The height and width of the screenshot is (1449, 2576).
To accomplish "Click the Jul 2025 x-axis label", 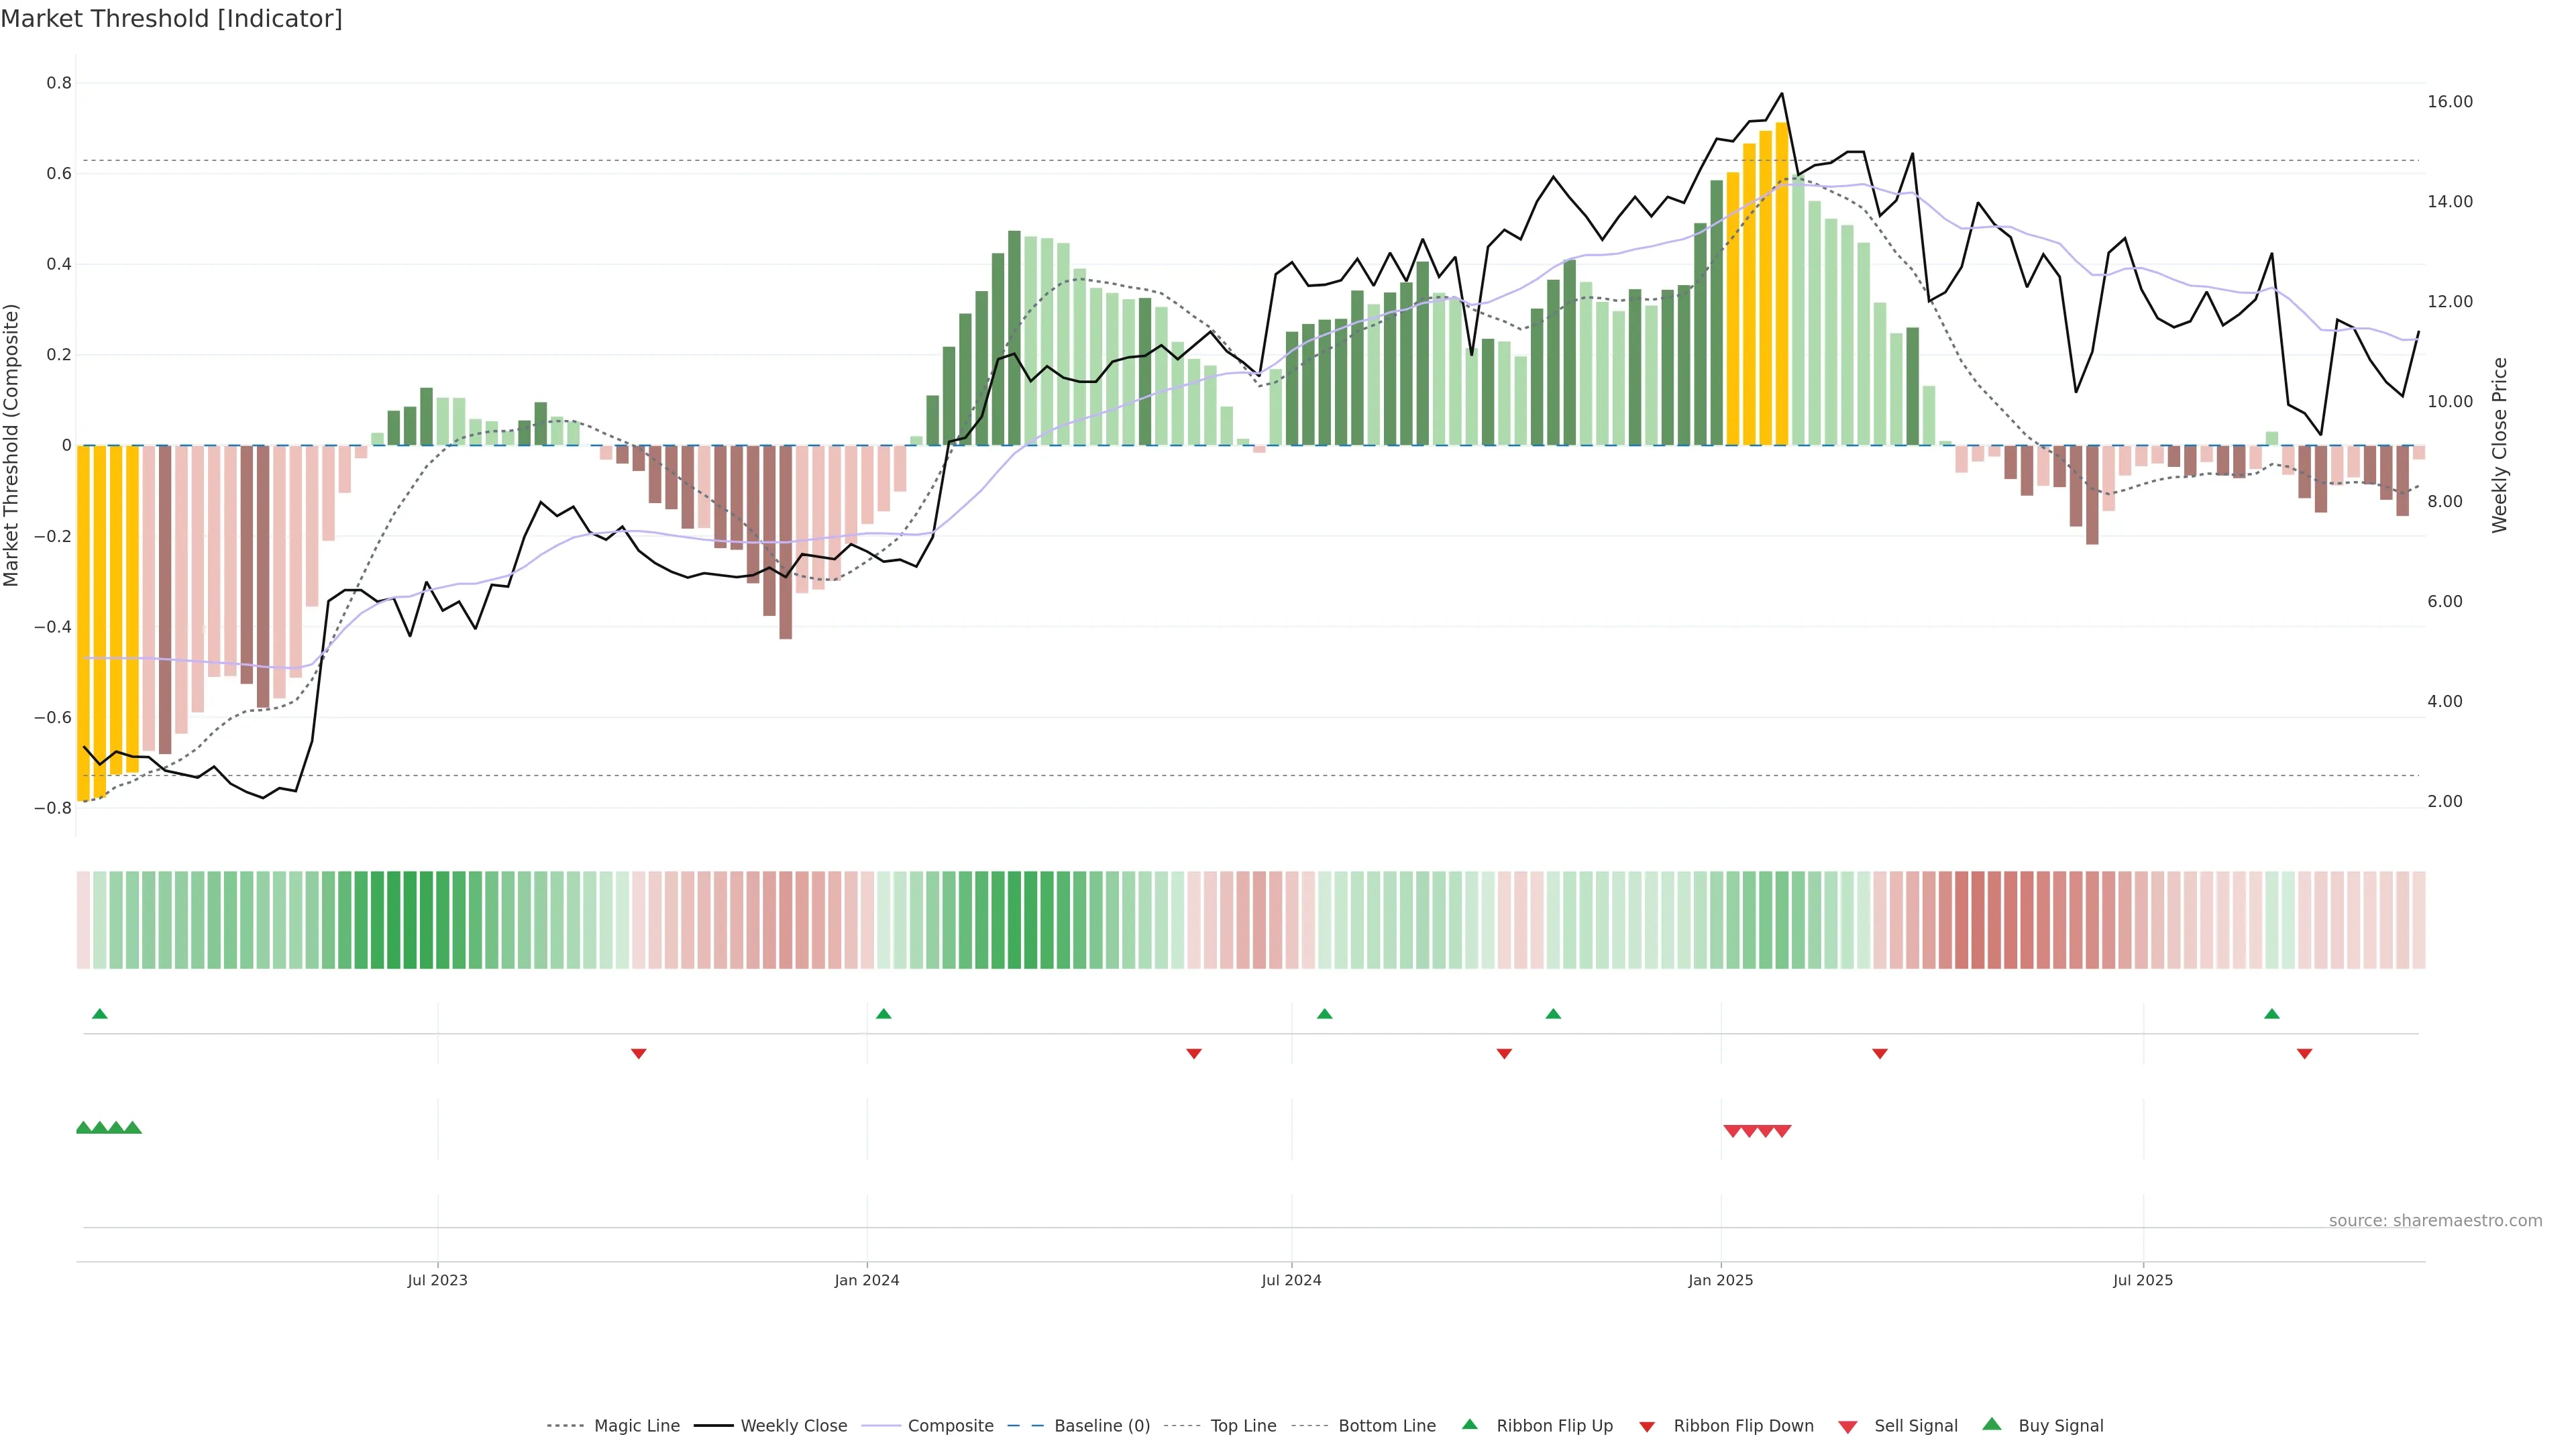I will tap(2142, 1280).
